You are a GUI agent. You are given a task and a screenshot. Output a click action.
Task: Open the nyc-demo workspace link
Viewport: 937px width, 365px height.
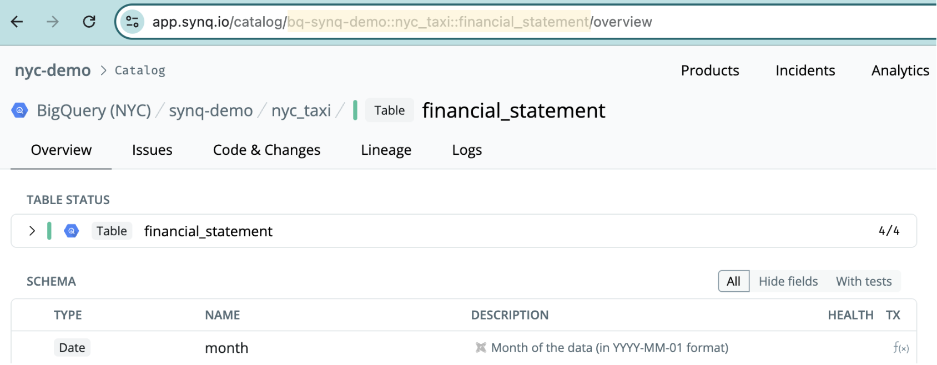pos(53,70)
